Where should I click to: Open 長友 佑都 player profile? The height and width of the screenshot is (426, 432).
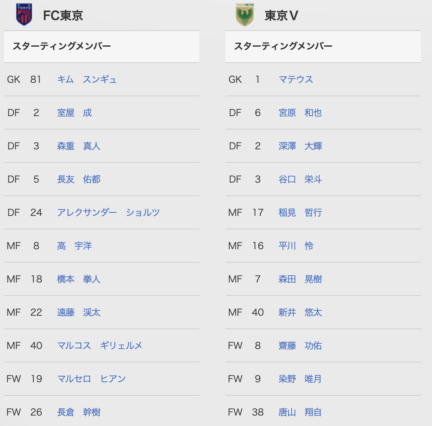pyautogui.click(x=79, y=179)
